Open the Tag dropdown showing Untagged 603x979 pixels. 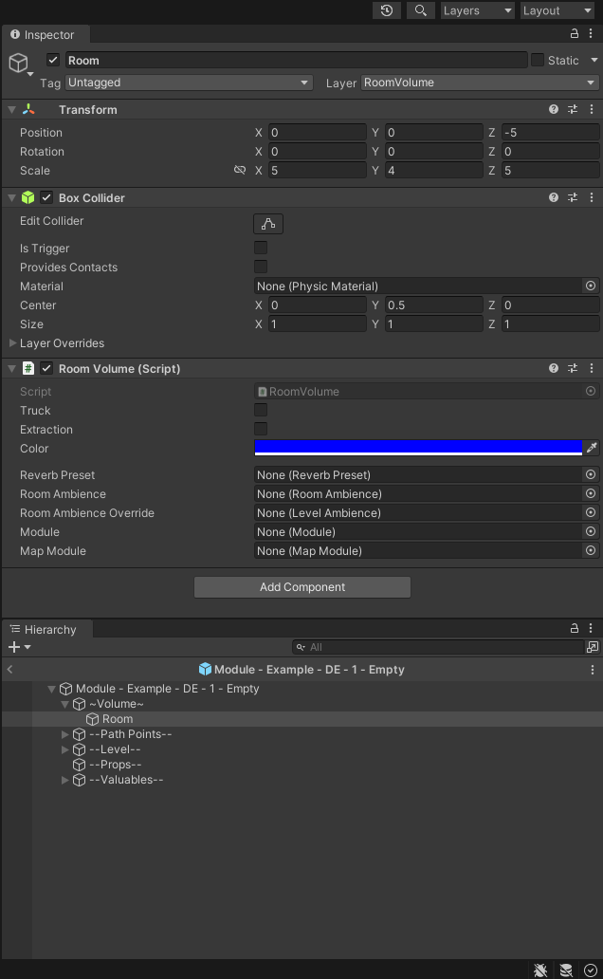point(189,83)
